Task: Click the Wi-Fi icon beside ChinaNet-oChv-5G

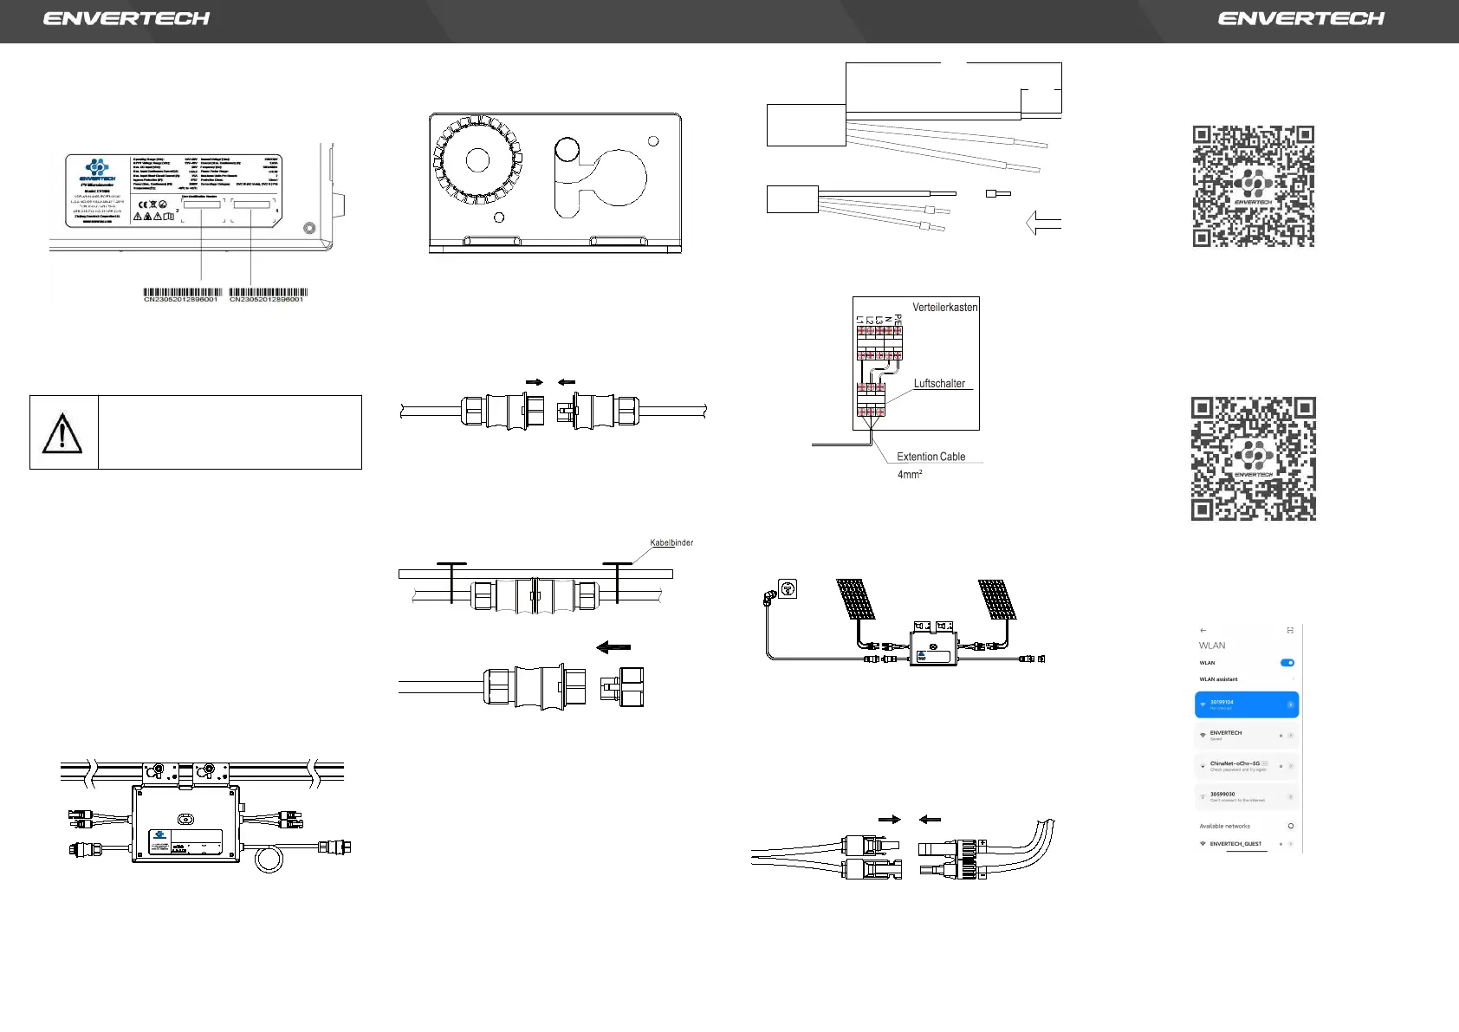Action: coord(1203,766)
